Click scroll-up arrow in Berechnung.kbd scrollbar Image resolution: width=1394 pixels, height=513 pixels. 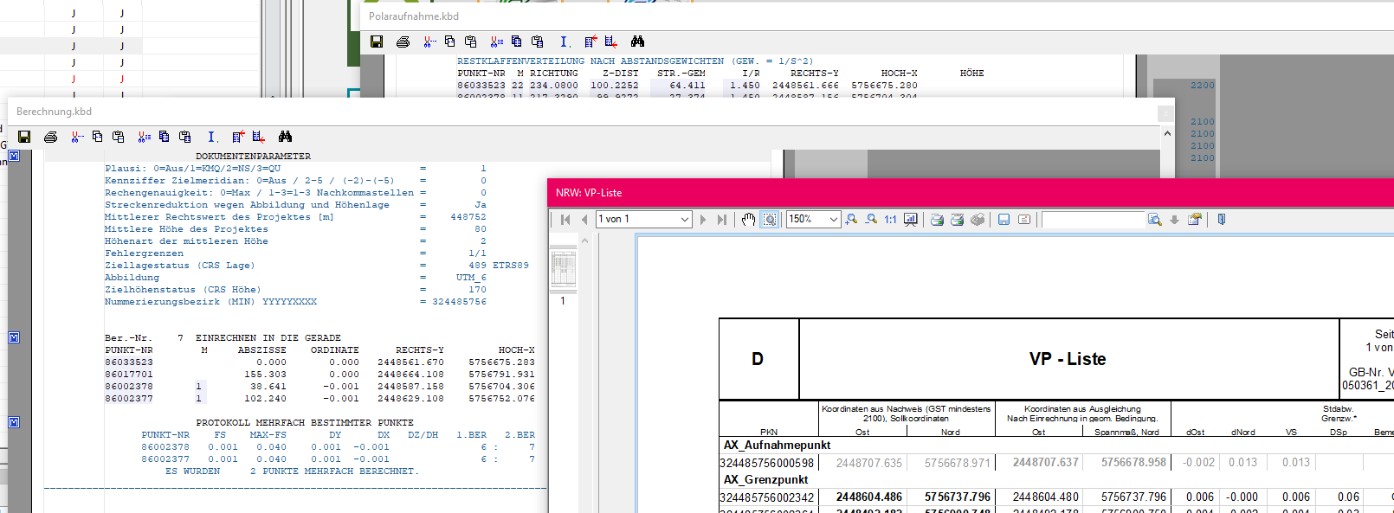1167,134
